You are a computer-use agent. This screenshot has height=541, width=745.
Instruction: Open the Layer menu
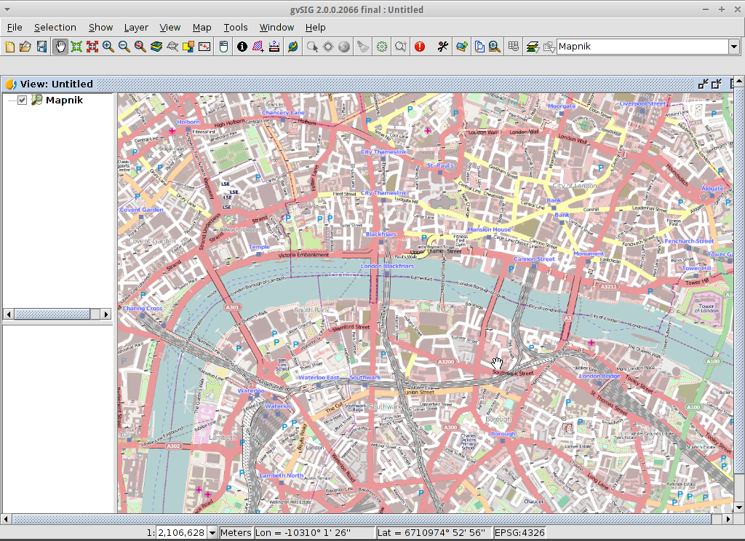tap(136, 28)
